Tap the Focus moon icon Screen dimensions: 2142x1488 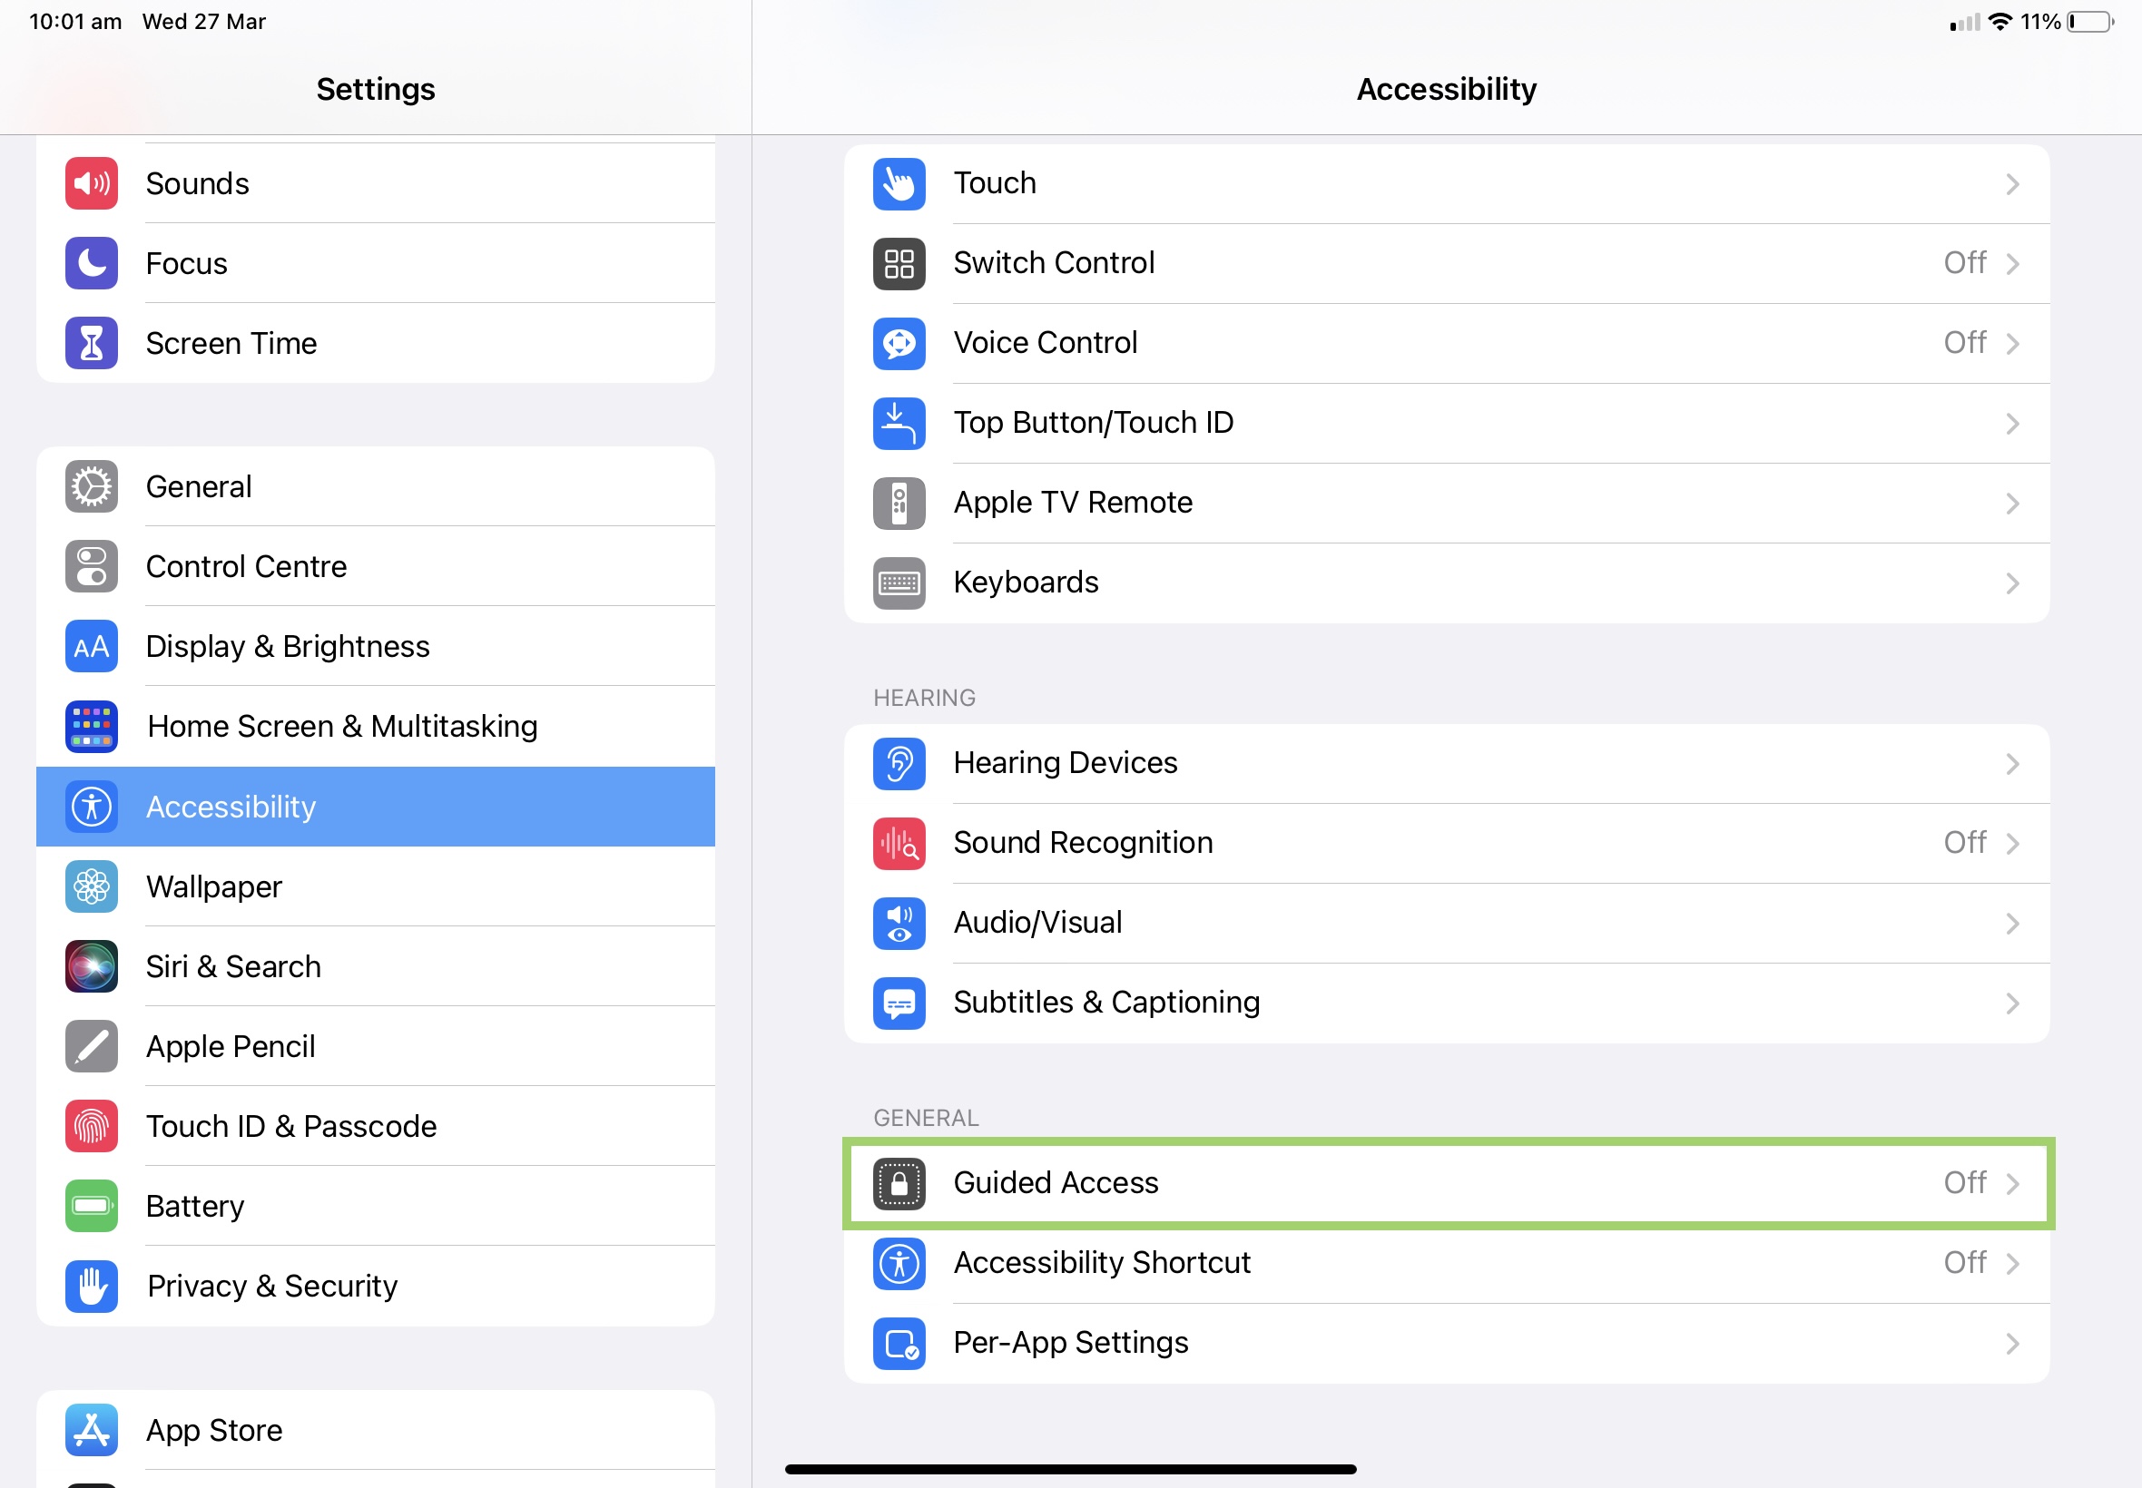click(x=92, y=264)
